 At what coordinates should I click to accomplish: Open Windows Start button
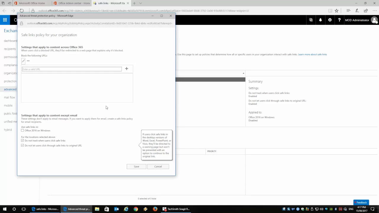[x=4, y=209]
